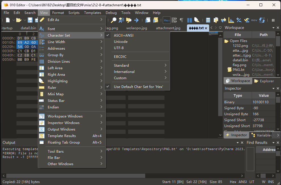Open the Division Lines submenu item
This screenshot has width=281, height=185.
coord(72,61)
